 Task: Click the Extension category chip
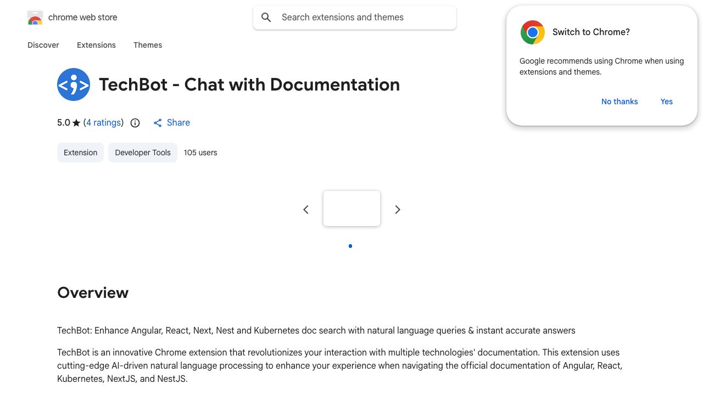click(80, 153)
